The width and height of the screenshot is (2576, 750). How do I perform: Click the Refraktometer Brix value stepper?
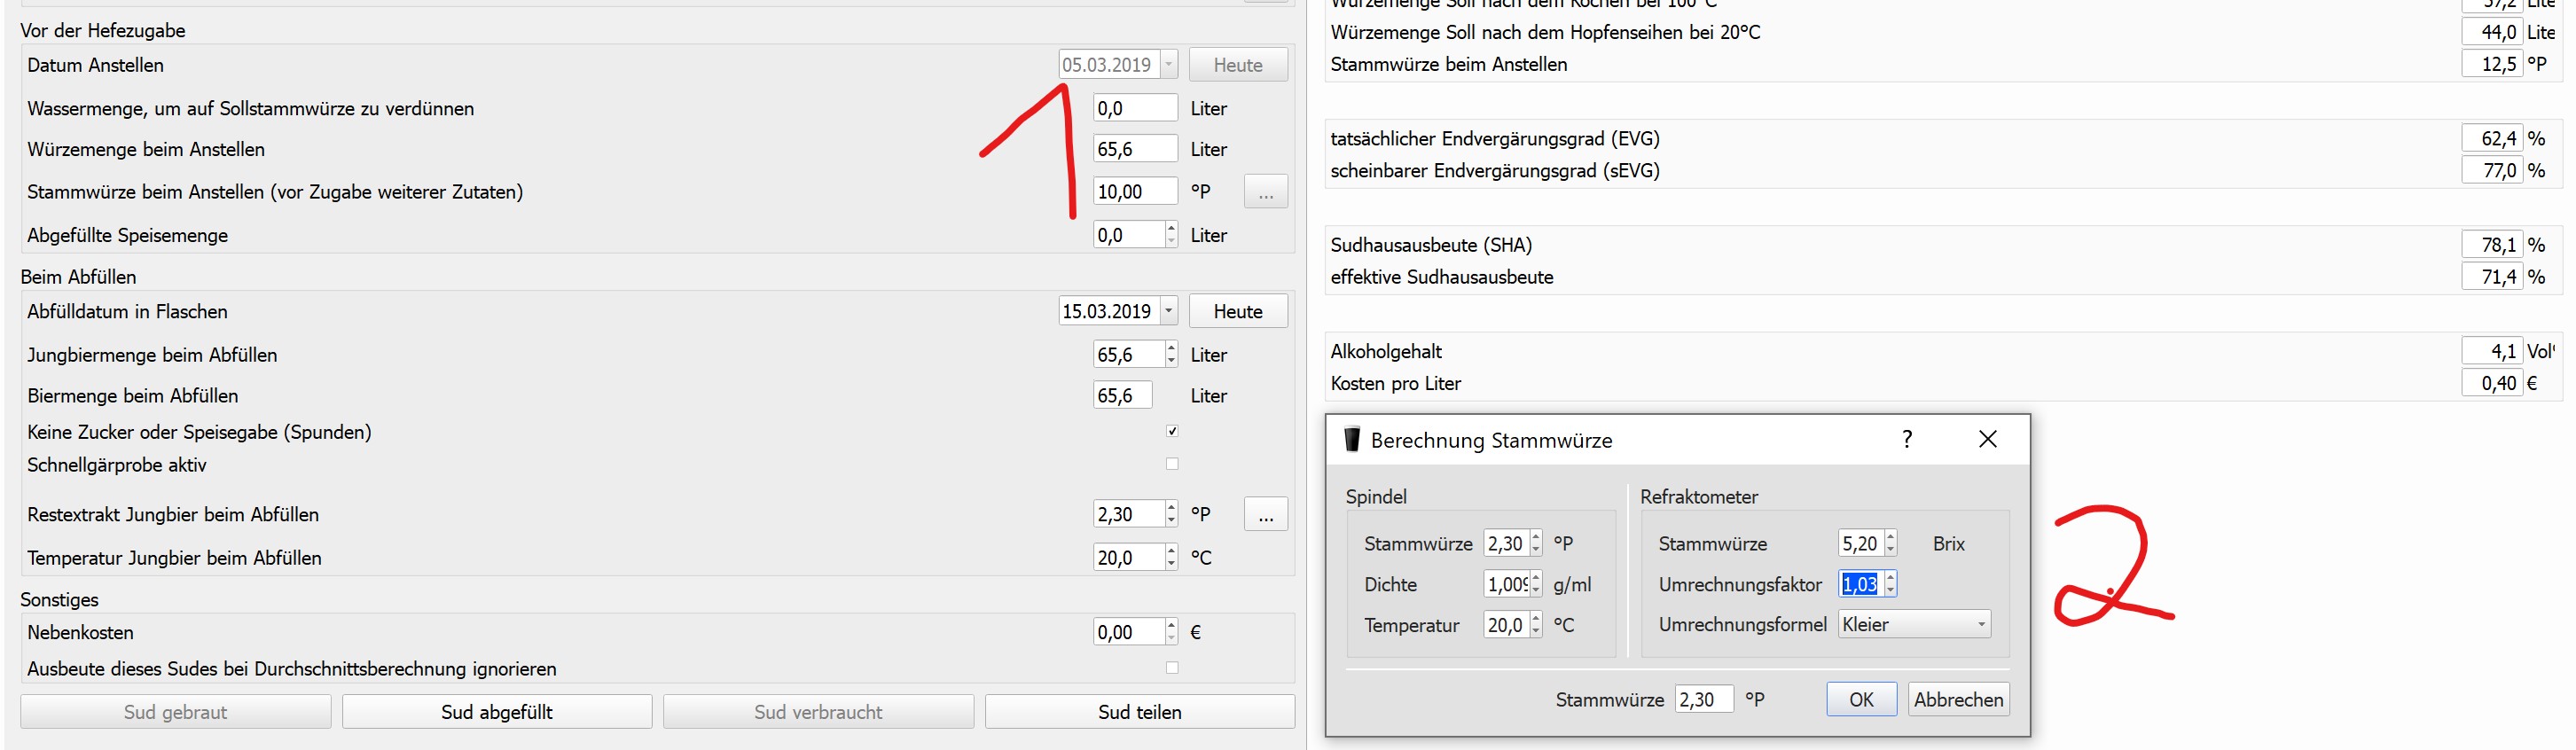tap(1890, 543)
